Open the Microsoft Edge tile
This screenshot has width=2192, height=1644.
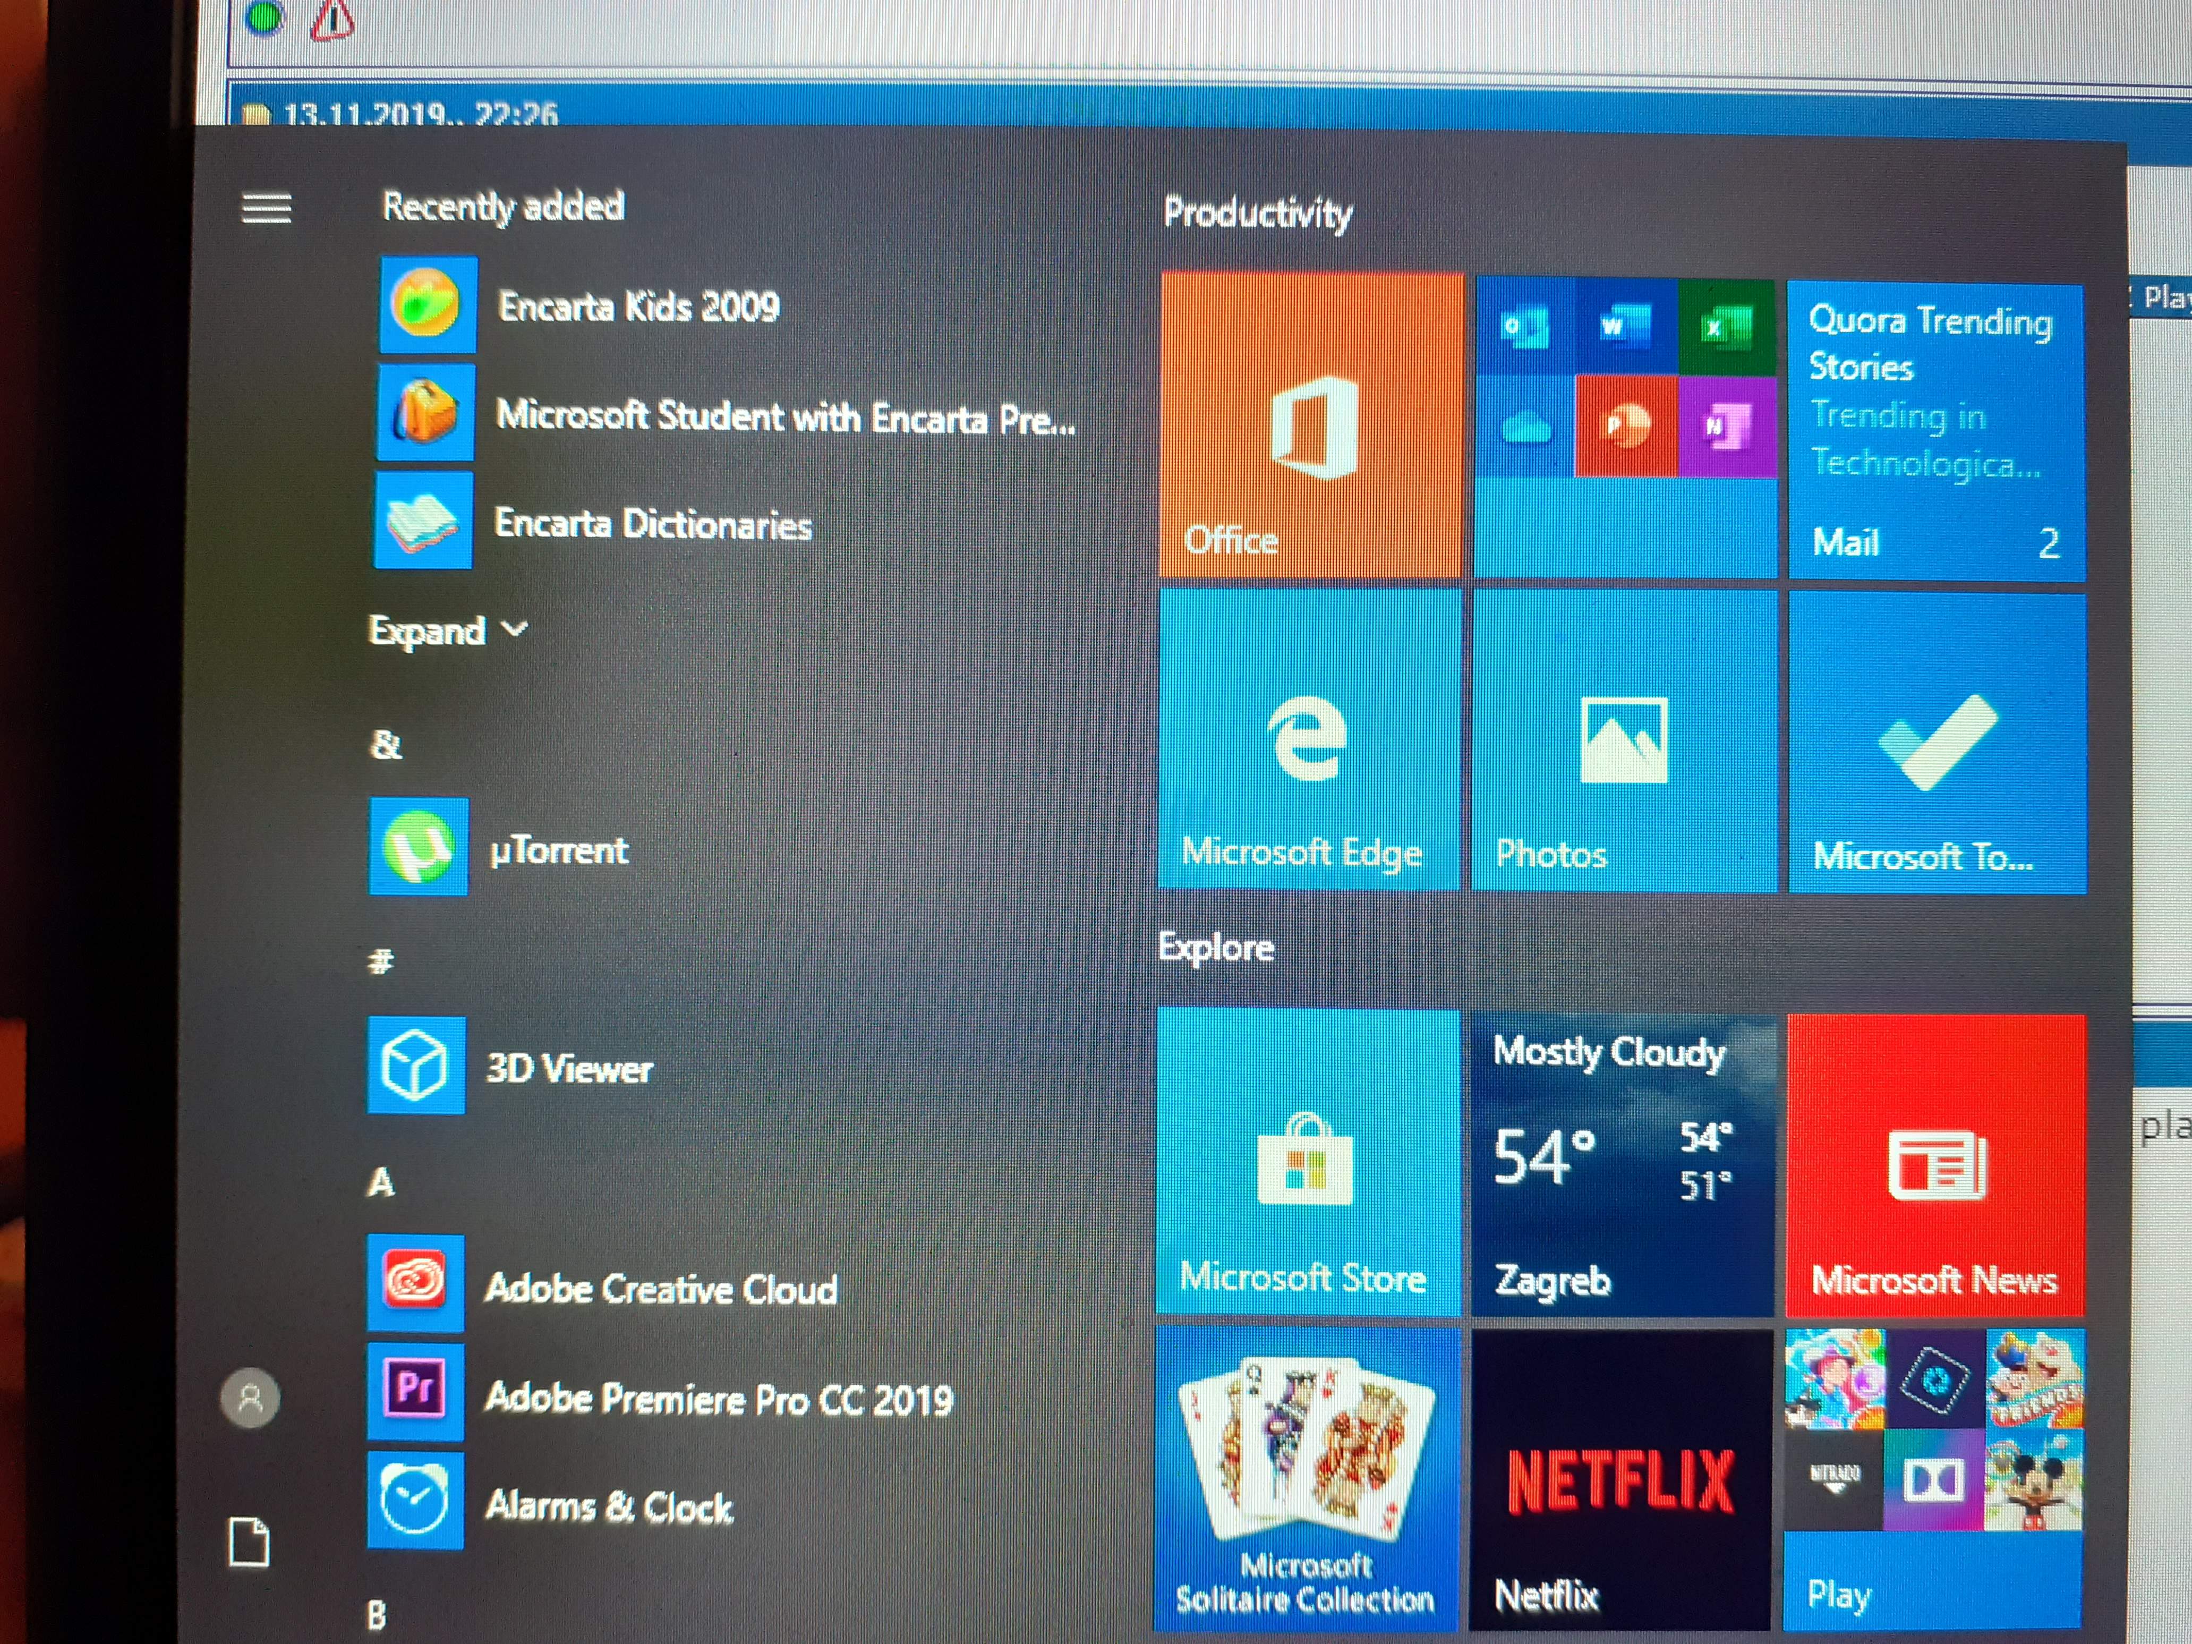tap(1308, 740)
